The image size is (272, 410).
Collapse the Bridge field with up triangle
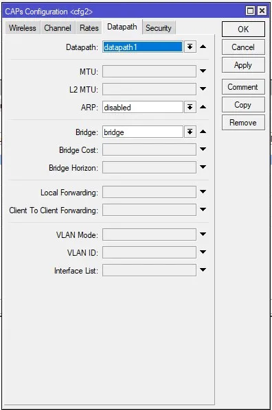point(203,131)
